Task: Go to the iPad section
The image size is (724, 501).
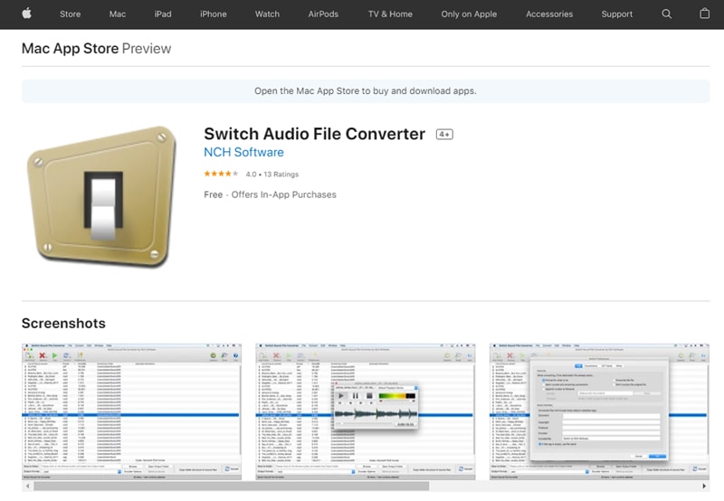Action: pos(163,14)
